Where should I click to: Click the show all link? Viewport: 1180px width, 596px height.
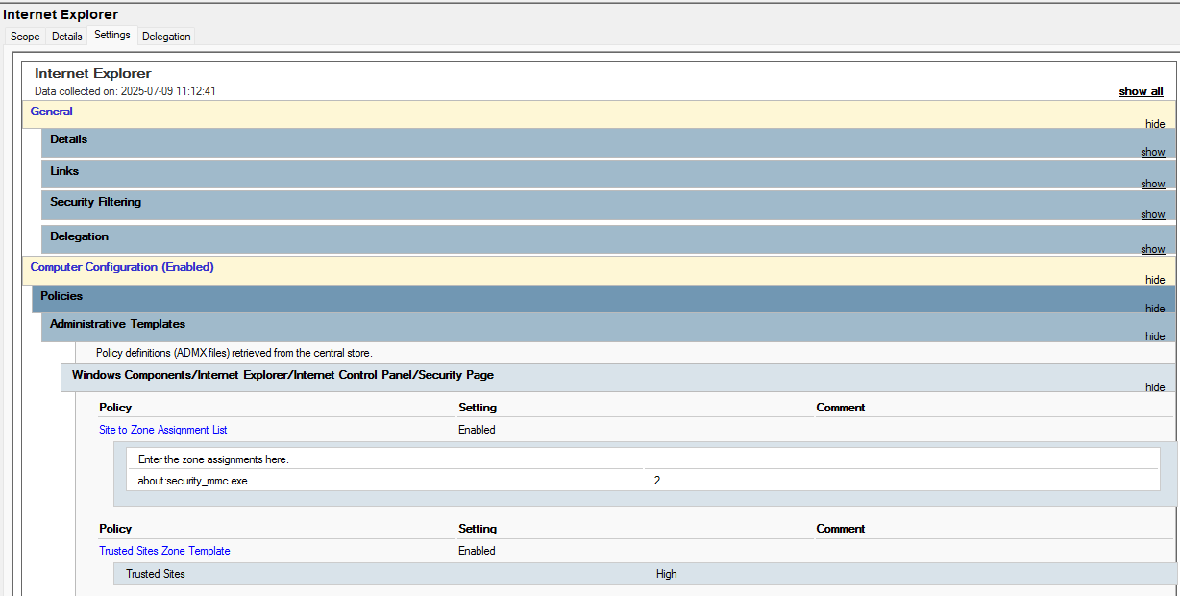click(x=1141, y=91)
